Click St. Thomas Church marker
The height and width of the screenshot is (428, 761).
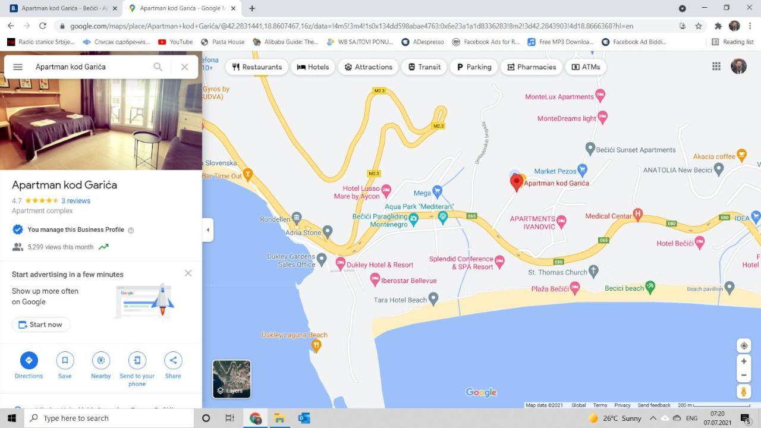coord(593,272)
